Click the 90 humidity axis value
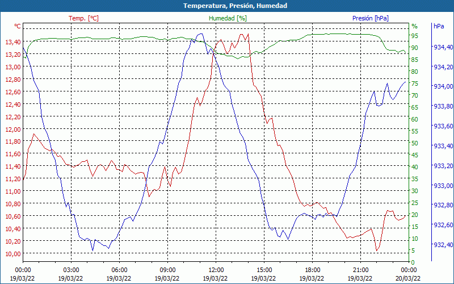 [415, 48]
